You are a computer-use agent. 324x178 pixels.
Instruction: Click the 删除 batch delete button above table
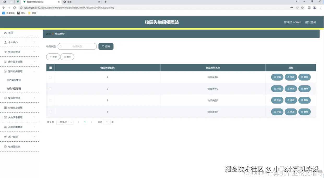point(67,57)
